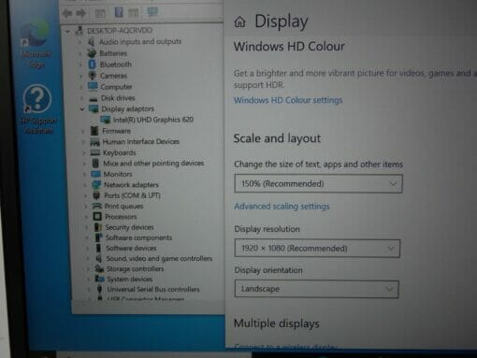Screen dimensions: 477x358
Task: Click the Storage controllers label
Action: (135, 269)
